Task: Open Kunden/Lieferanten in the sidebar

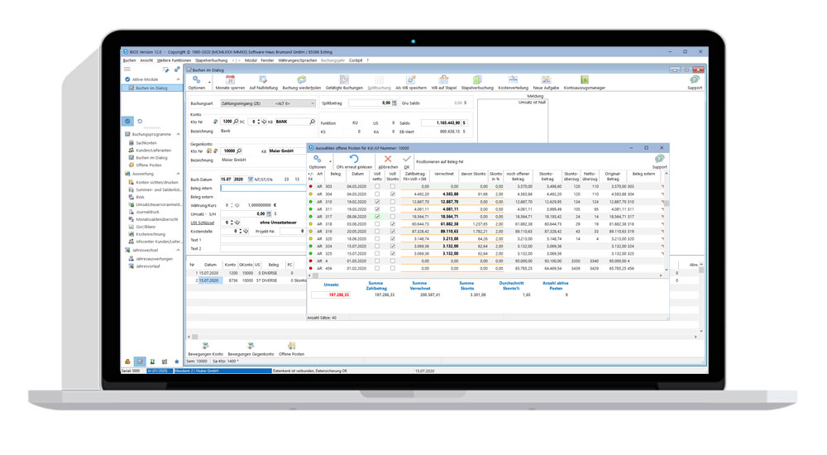Action: (154, 150)
